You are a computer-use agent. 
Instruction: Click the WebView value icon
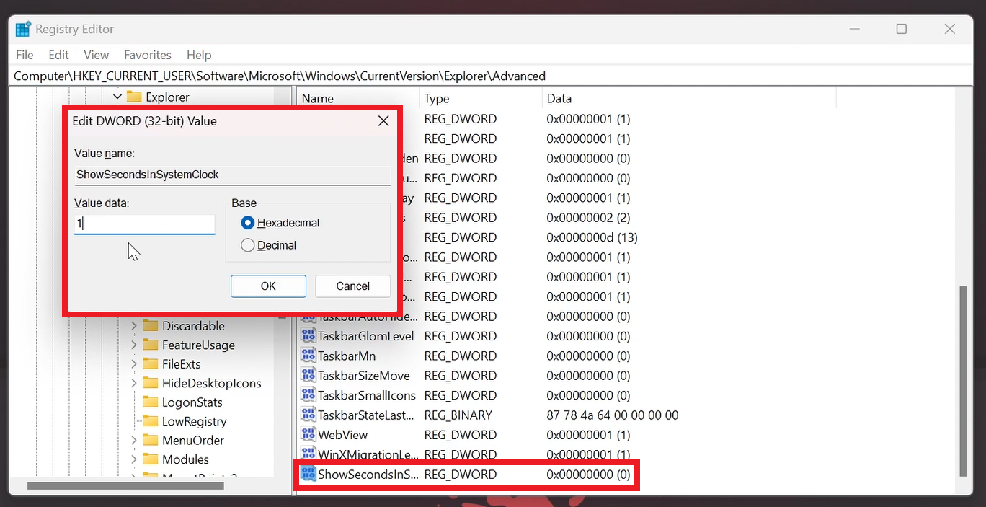point(308,435)
